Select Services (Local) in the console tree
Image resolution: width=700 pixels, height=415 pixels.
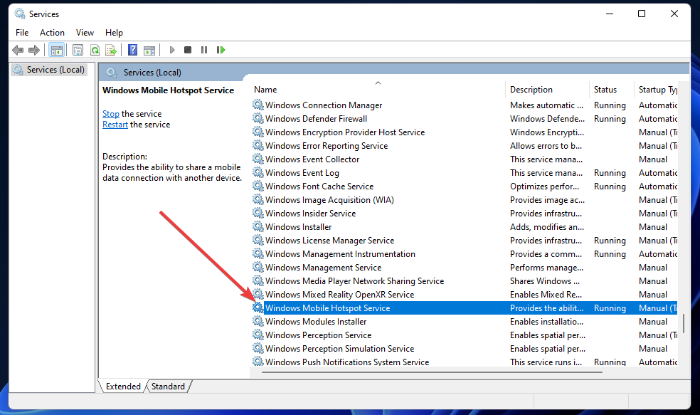[x=55, y=70]
